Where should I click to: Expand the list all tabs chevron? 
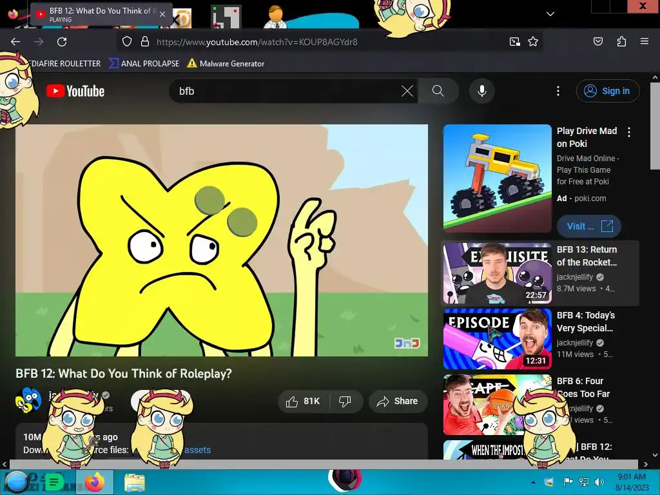(x=550, y=14)
